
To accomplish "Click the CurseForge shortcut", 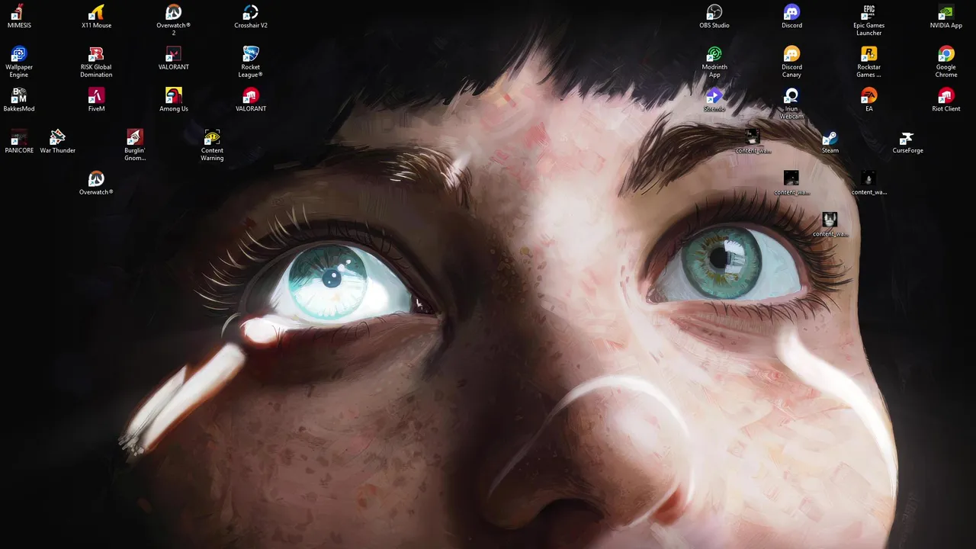I will [907, 142].
